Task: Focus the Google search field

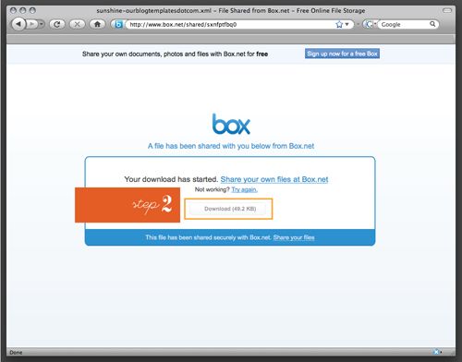Action: (405, 24)
